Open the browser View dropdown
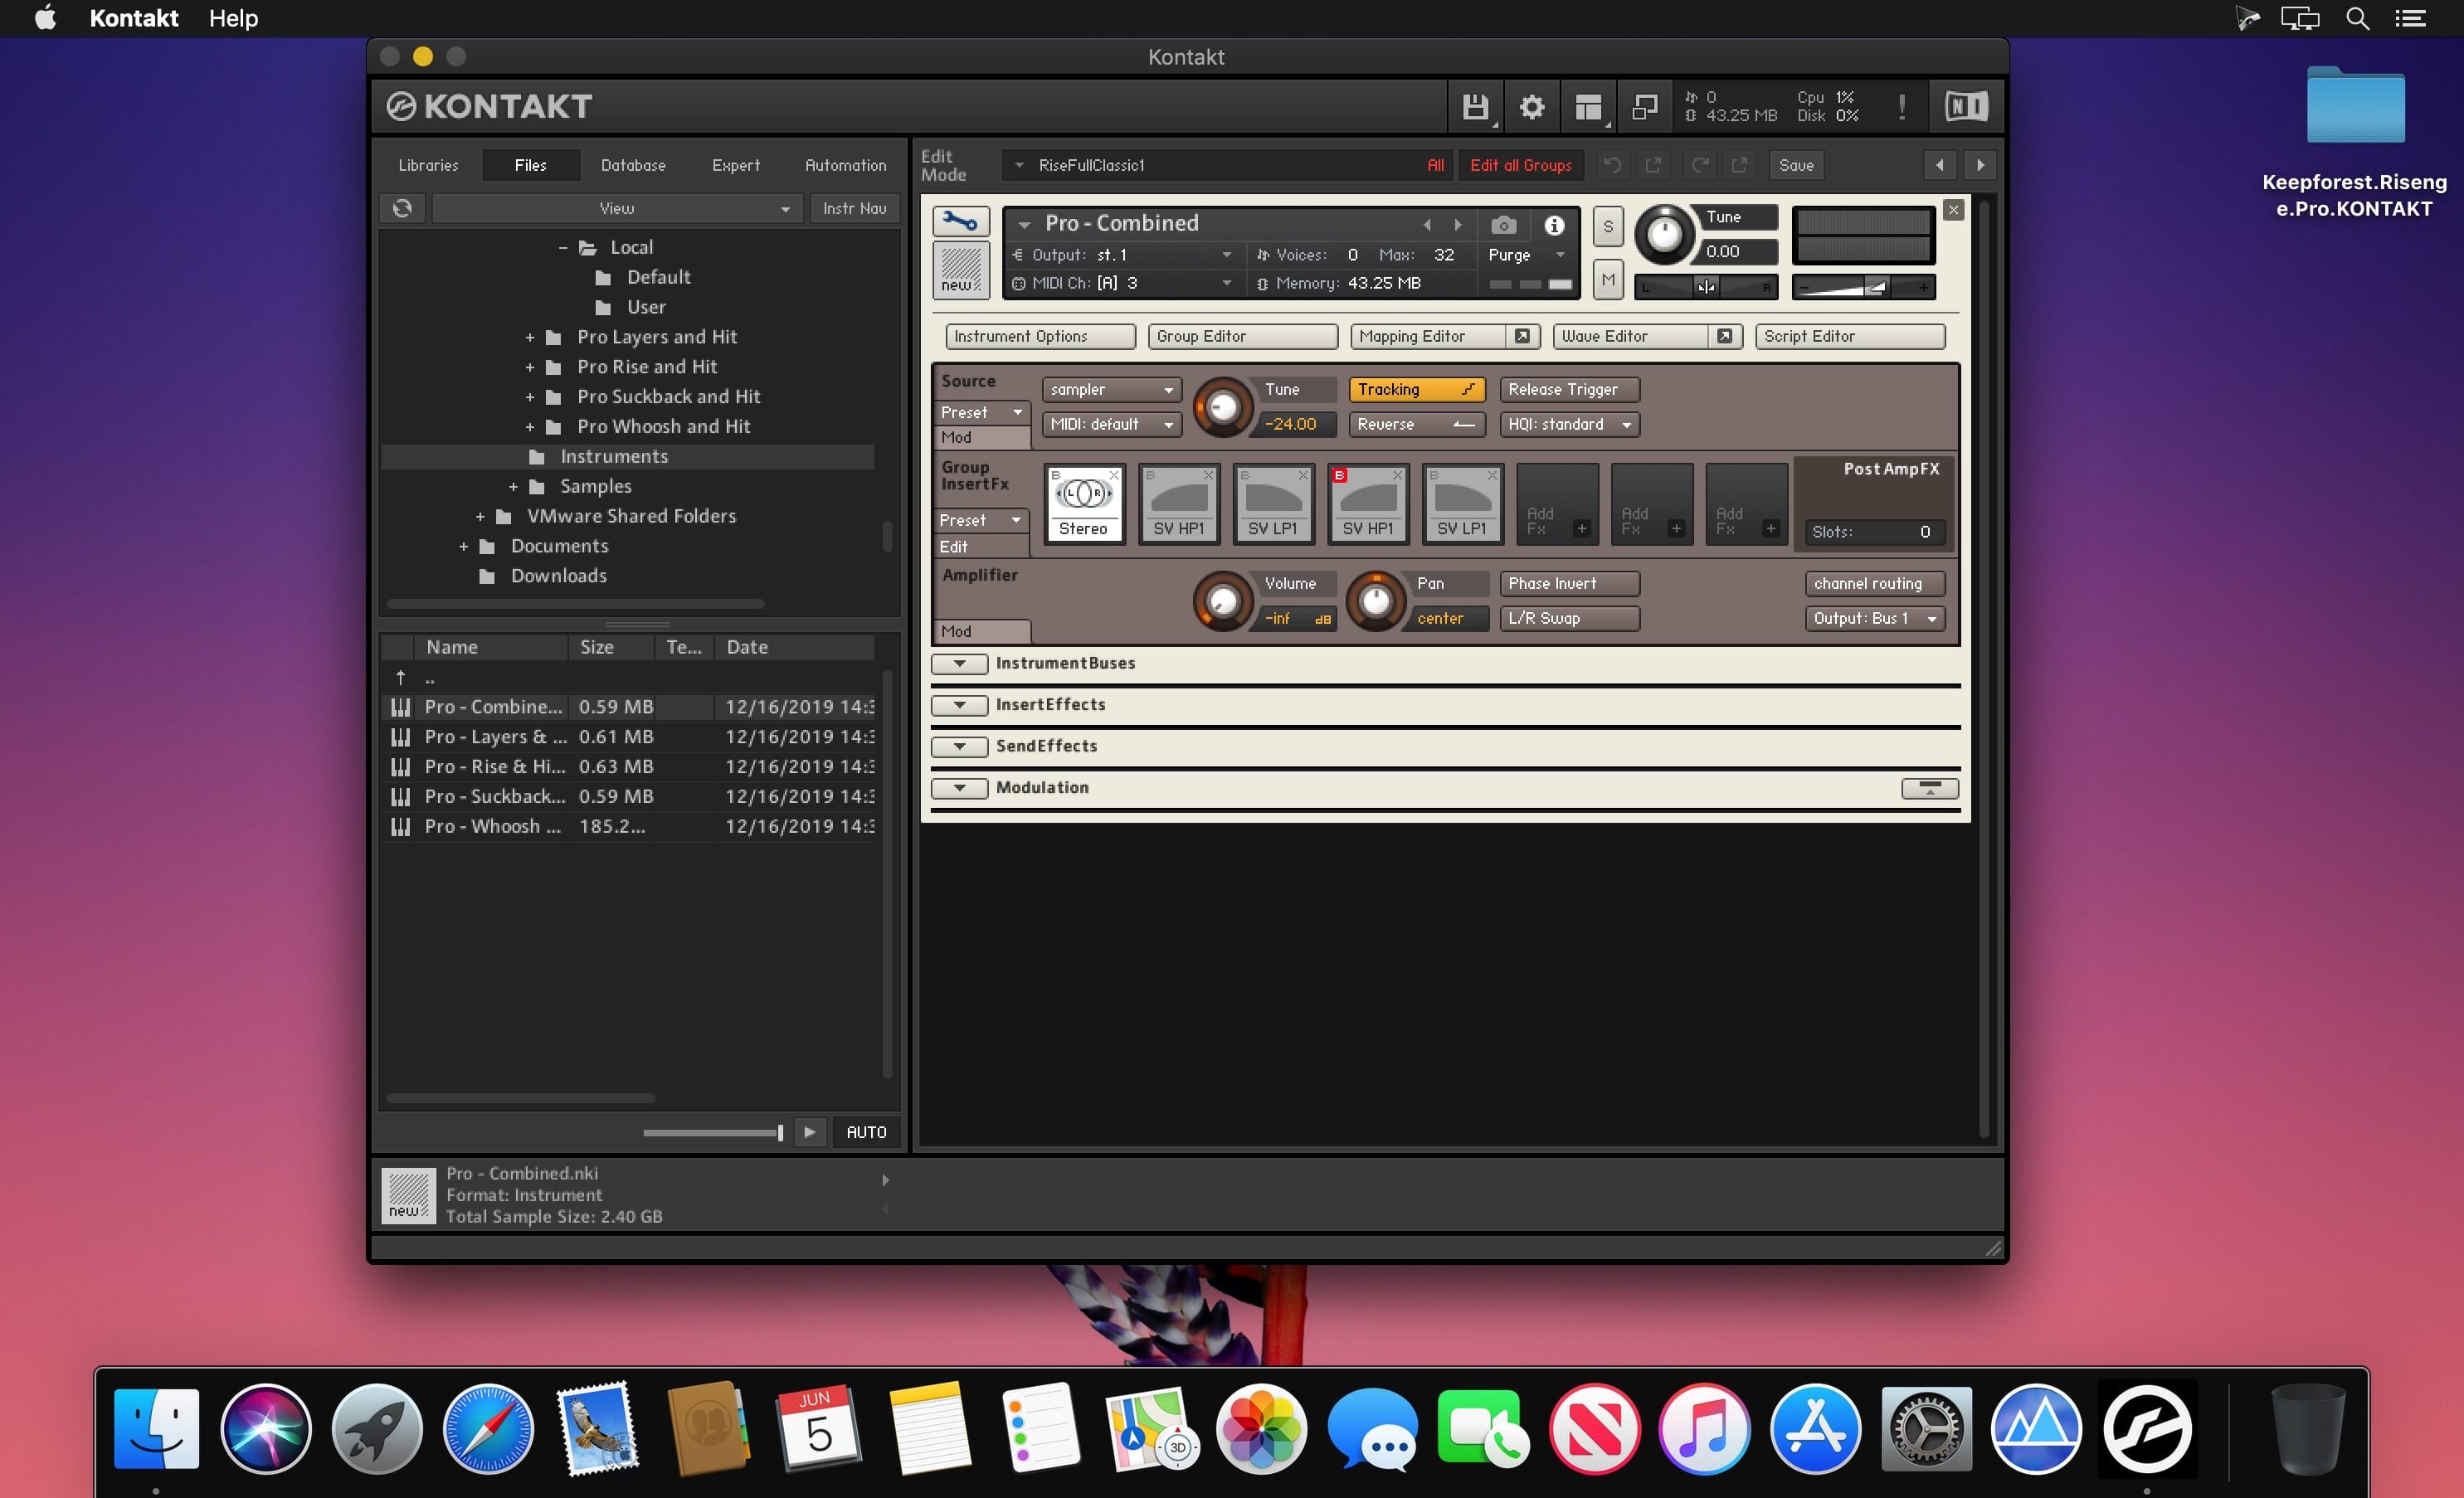This screenshot has height=1498, width=2464. click(617, 208)
